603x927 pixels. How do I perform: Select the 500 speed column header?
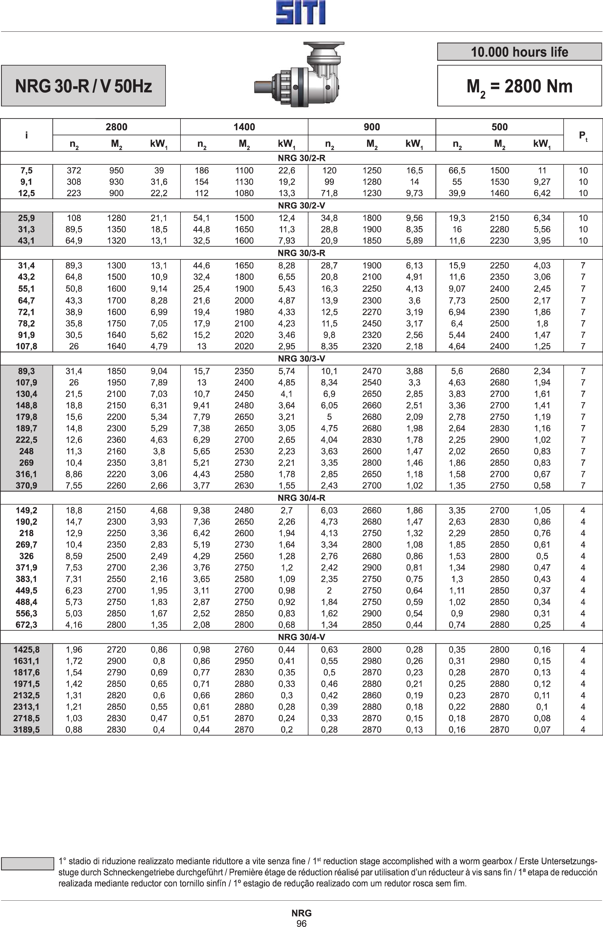[x=500, y=127]
